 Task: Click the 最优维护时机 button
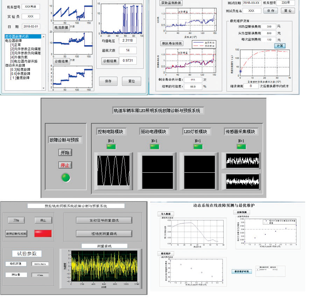click(241, 271)
